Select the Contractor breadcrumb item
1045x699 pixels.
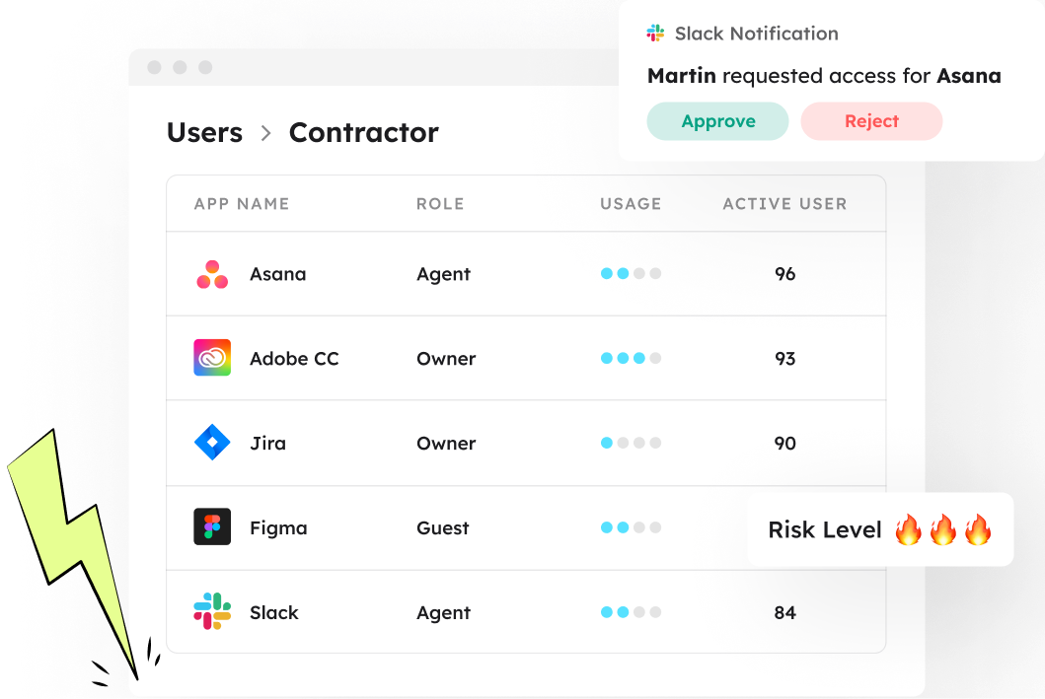(x=364, y=132)
